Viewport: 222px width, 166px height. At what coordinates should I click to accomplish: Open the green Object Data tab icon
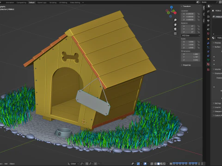click(x=208, y=60)
